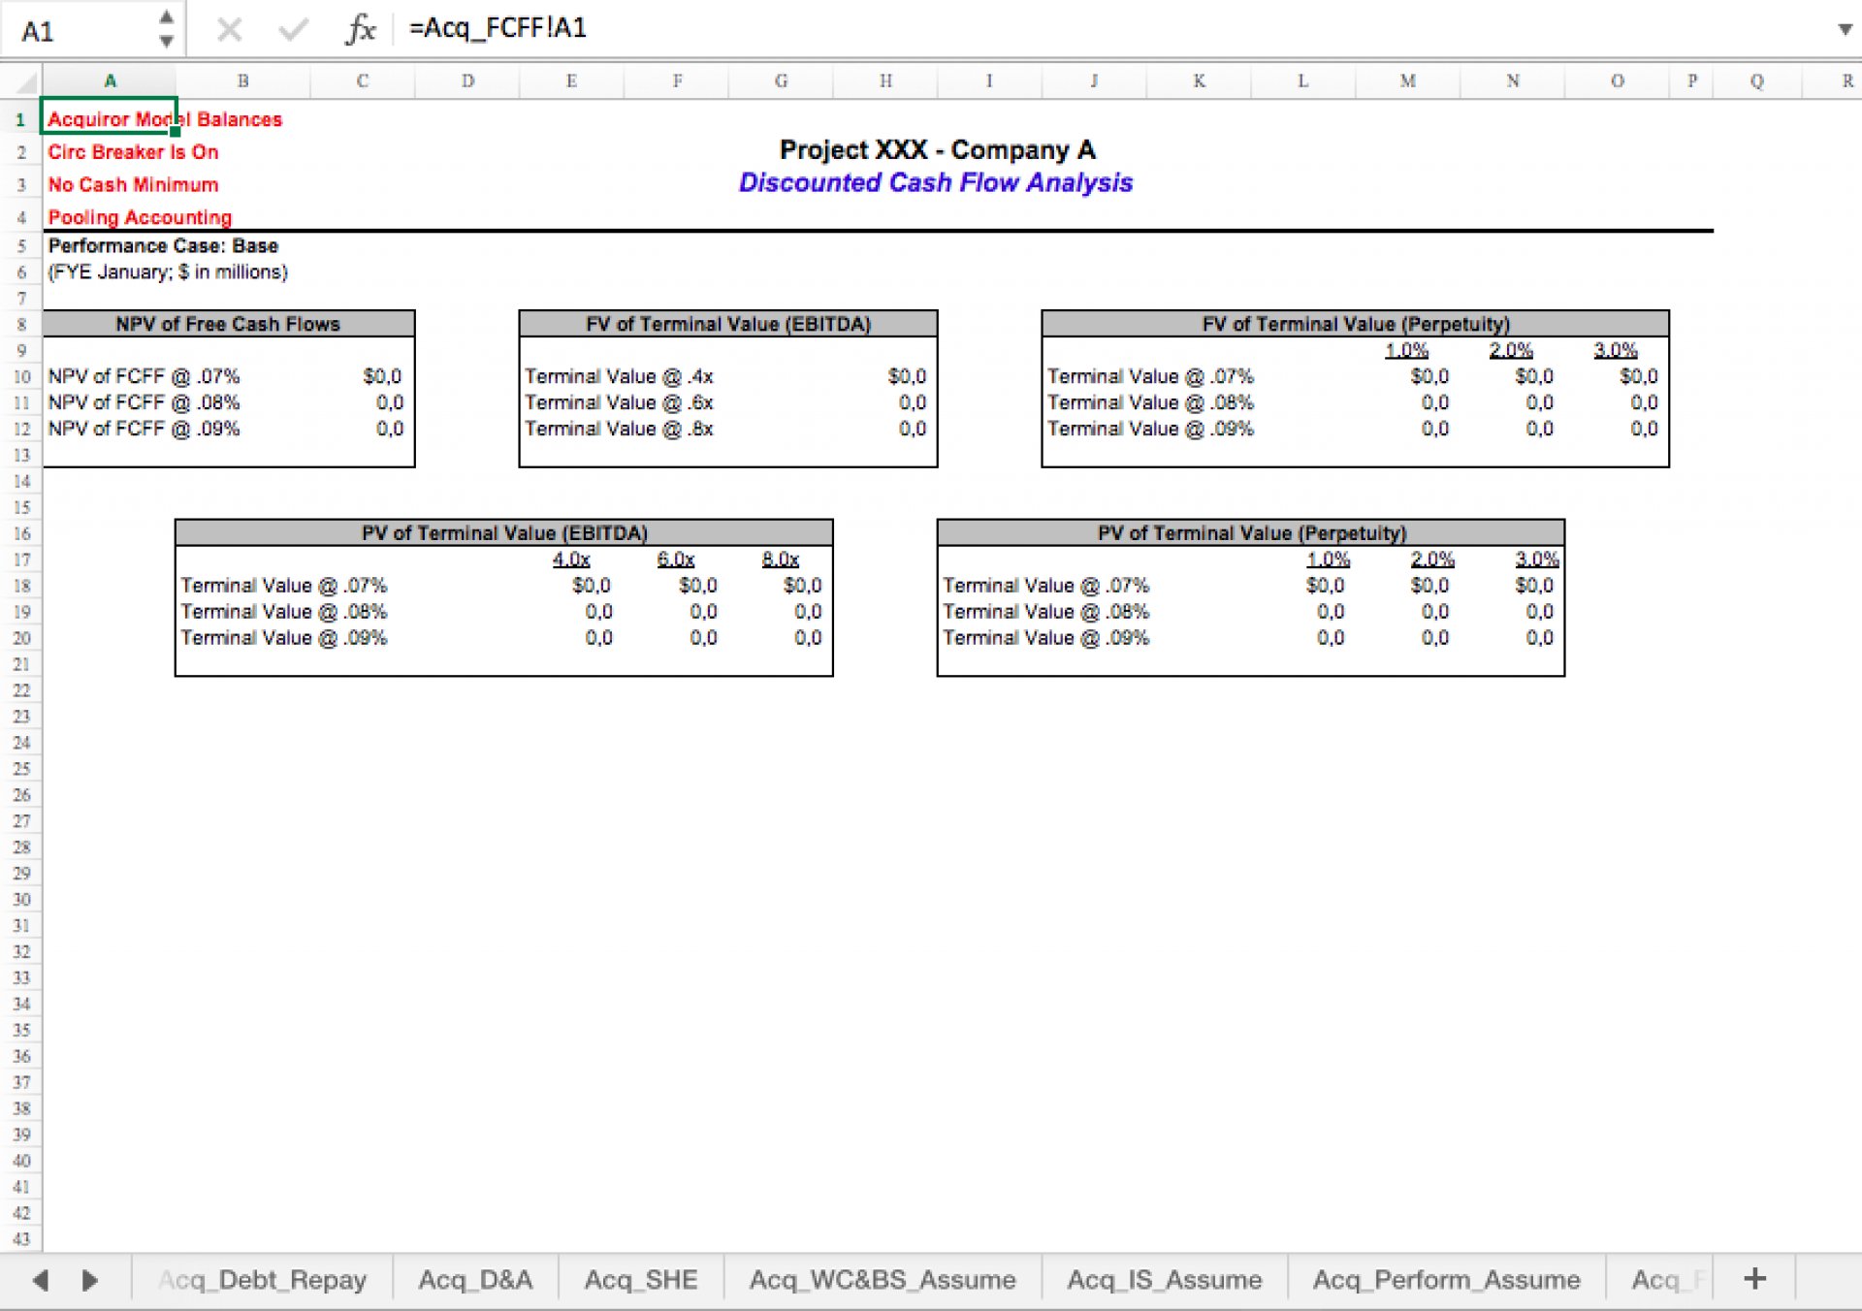Switch to the Acq_D&A sheet tab

475,1280
